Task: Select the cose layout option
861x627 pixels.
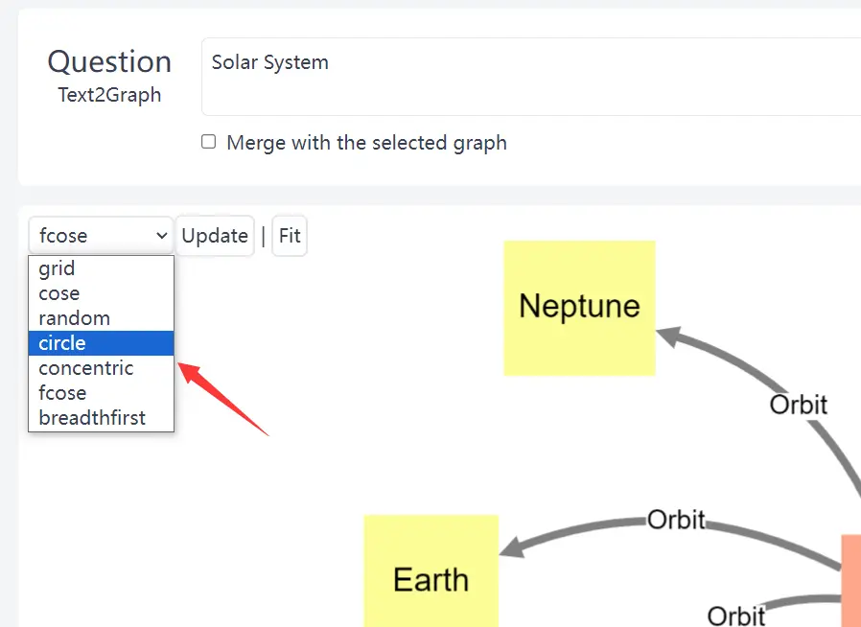Action: (x=58, y=293)
